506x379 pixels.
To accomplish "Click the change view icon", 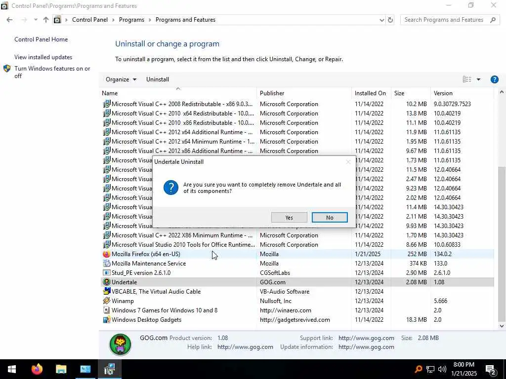I will (467, 79).
